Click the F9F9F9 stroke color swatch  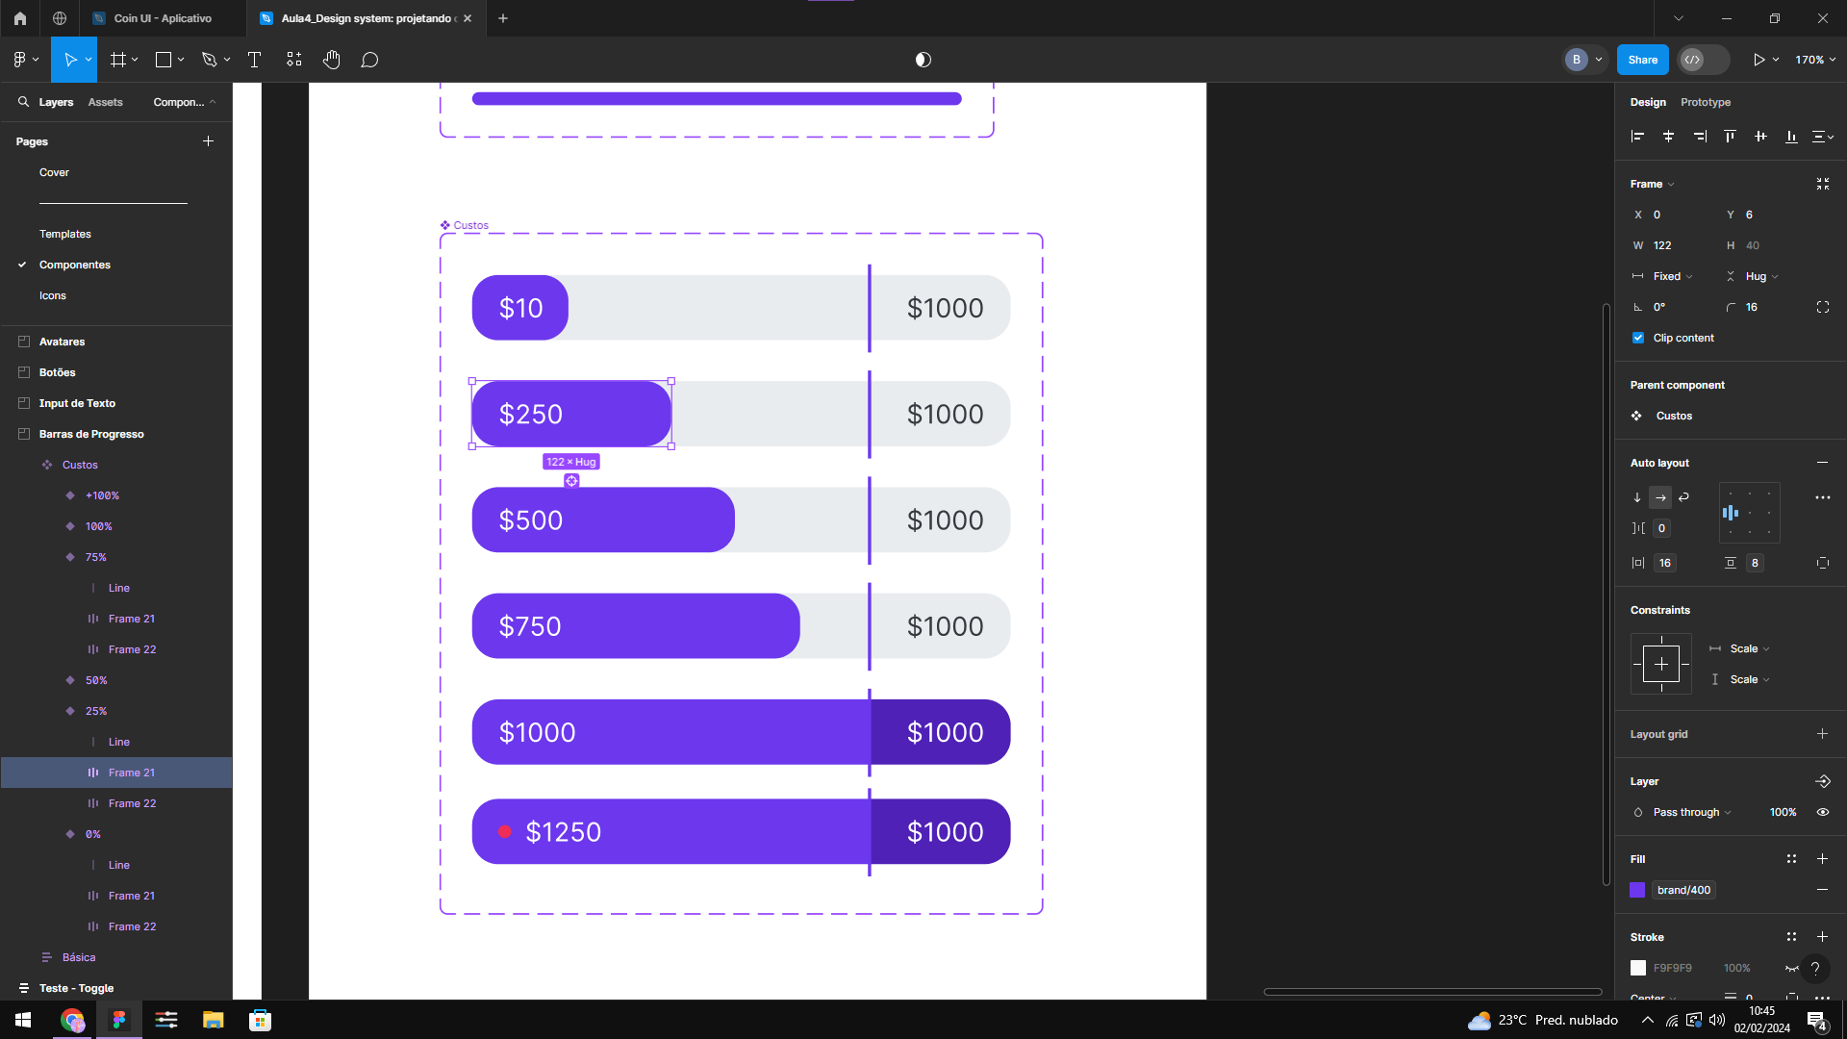[x=1637, y=967]
